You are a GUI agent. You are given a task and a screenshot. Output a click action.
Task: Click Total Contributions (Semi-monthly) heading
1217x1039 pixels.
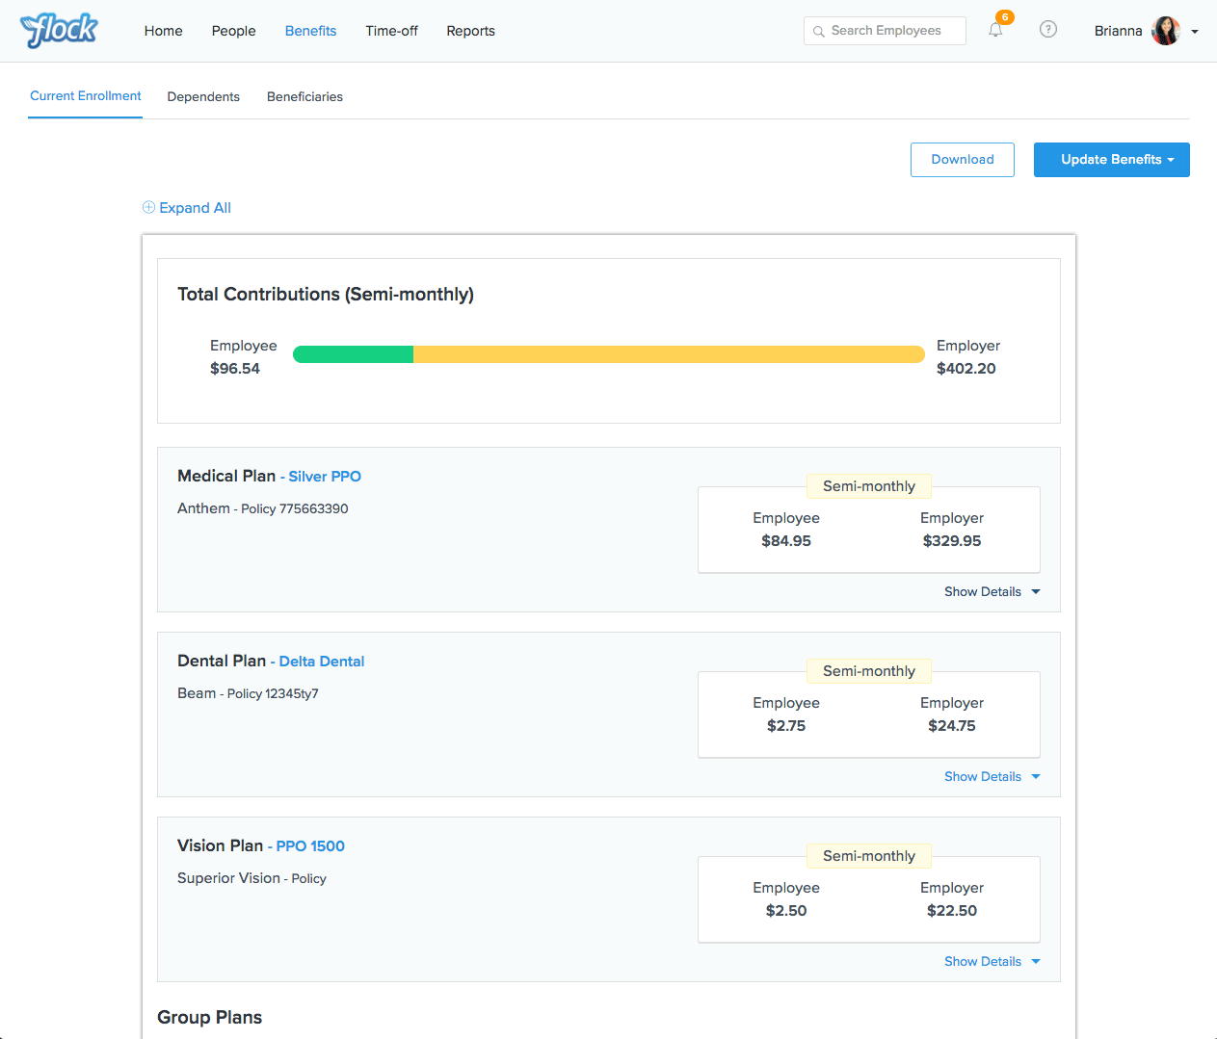point(326,295)
